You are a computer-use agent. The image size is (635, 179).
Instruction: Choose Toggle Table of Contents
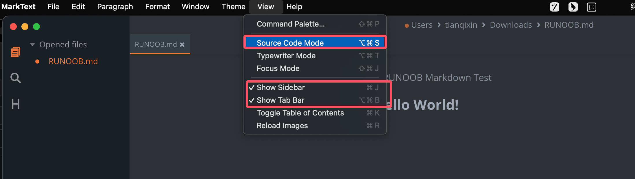coord(300,113)
